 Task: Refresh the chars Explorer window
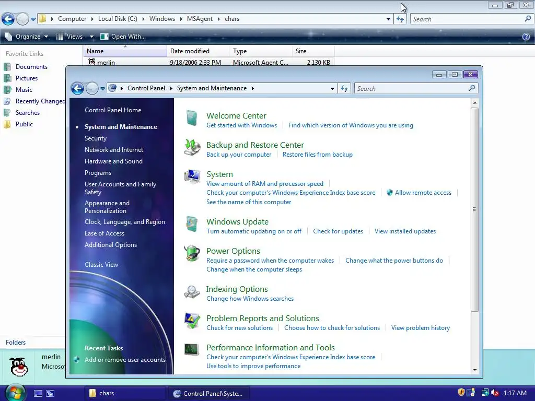(x=400, y=19)
